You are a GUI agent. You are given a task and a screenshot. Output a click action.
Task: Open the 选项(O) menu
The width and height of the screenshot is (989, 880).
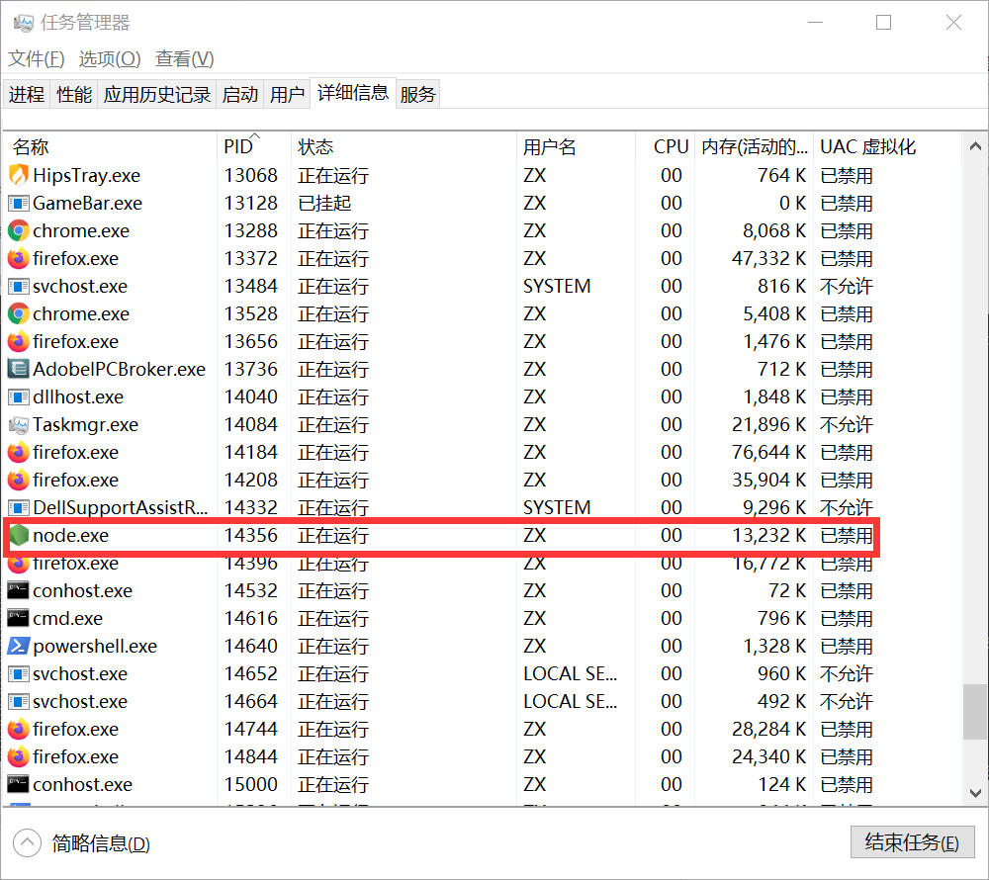pyautogui.click(x=110, y=58)
